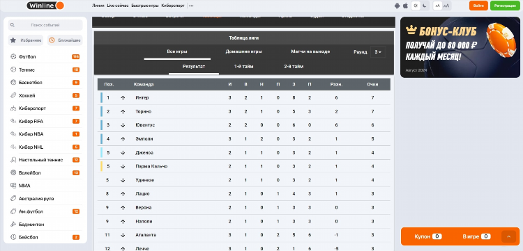This screenshot has width=523, height=251.
Task: Click the Войти login button
Action: pos(478,6)
